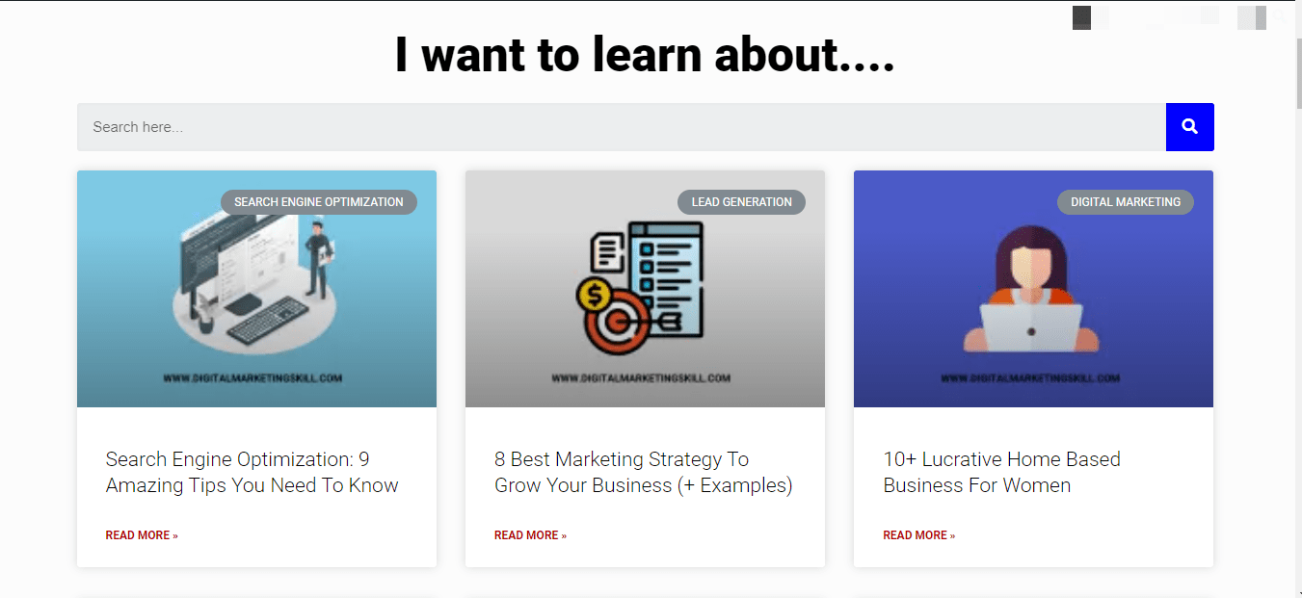This screenshot has width=1302, height=598.
Task: Open the 'Search Engine Optimization: 9 Amazing Tips' article title
Action: (x=252, y=472)
